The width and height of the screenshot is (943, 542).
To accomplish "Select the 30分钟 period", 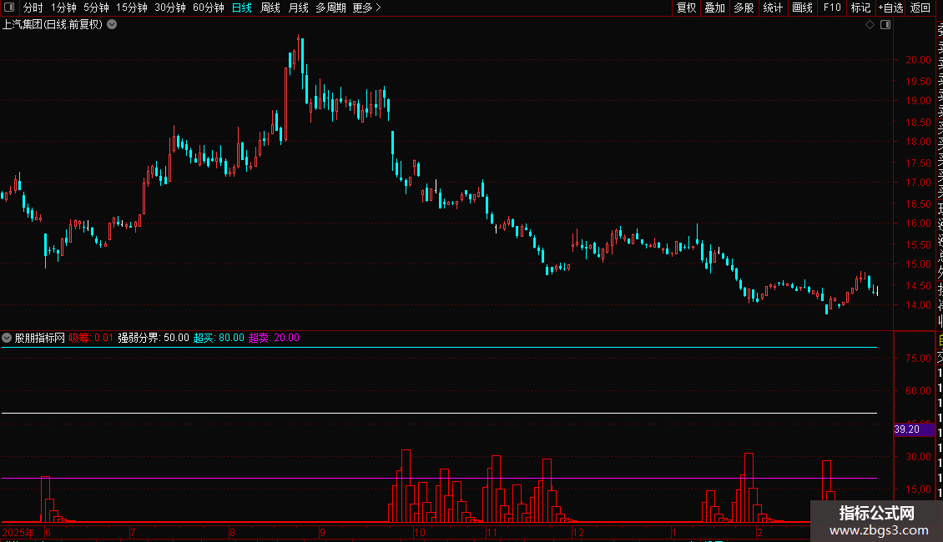I will pyautogui.click(x=170, y=8).
